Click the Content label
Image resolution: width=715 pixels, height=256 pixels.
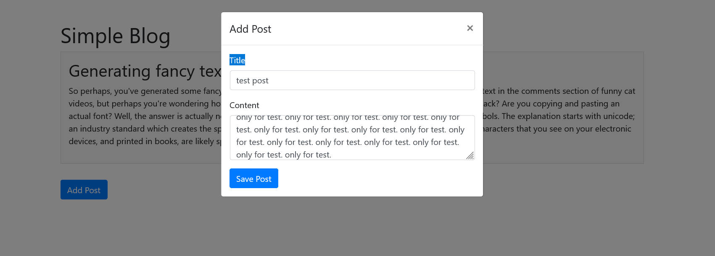pos(244,105)
